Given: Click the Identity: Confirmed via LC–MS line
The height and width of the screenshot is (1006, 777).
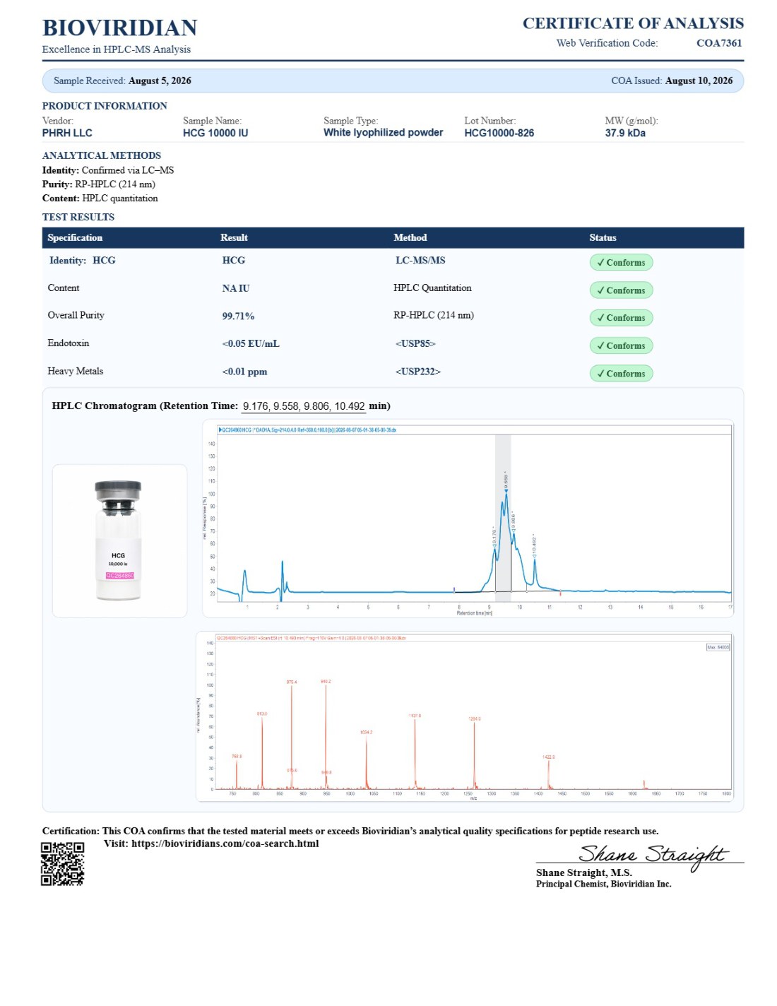Looking at the screenshot, I should pos(108,170).
